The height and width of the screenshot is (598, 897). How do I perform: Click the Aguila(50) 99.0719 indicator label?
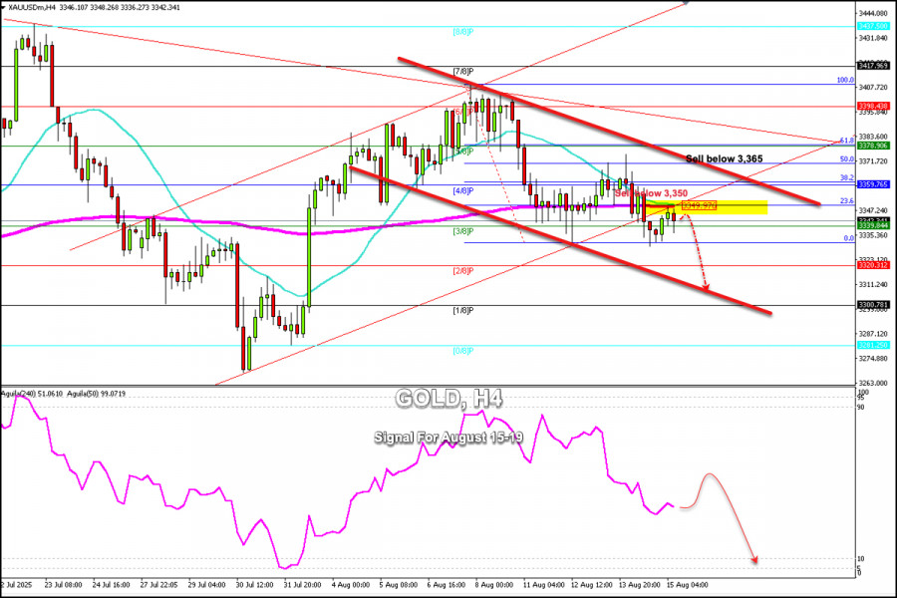pyautogui.click(x=96, y=394)
